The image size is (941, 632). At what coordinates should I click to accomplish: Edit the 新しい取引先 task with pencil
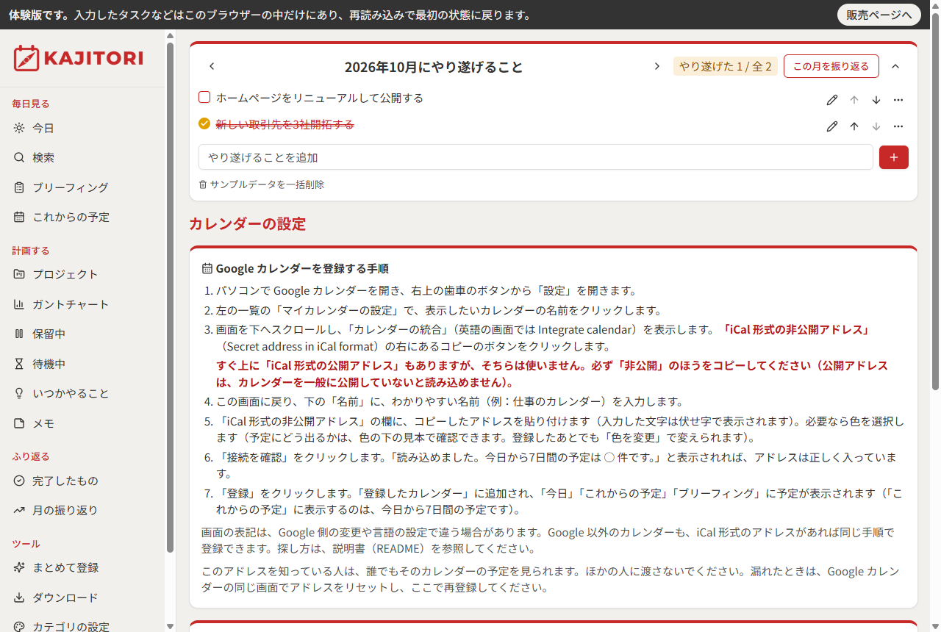(832, 126)
